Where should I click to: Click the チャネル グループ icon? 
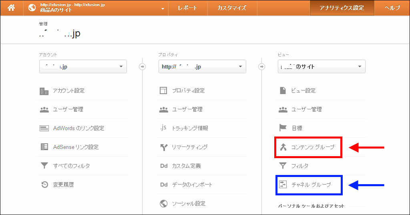pos(283,185)
